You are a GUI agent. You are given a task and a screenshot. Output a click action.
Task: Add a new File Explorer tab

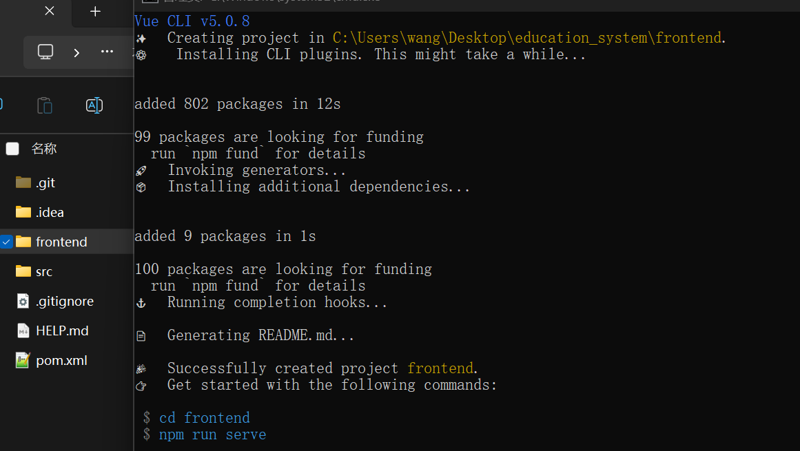pyautogui.click(x=95, y=11)
